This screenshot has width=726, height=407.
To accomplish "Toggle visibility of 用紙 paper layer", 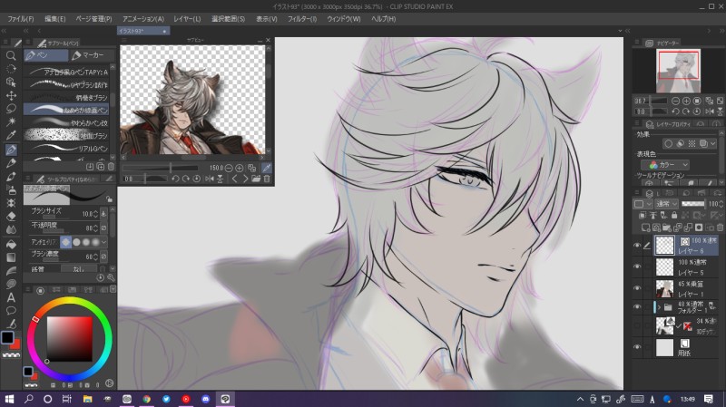I will pos(638,347).
